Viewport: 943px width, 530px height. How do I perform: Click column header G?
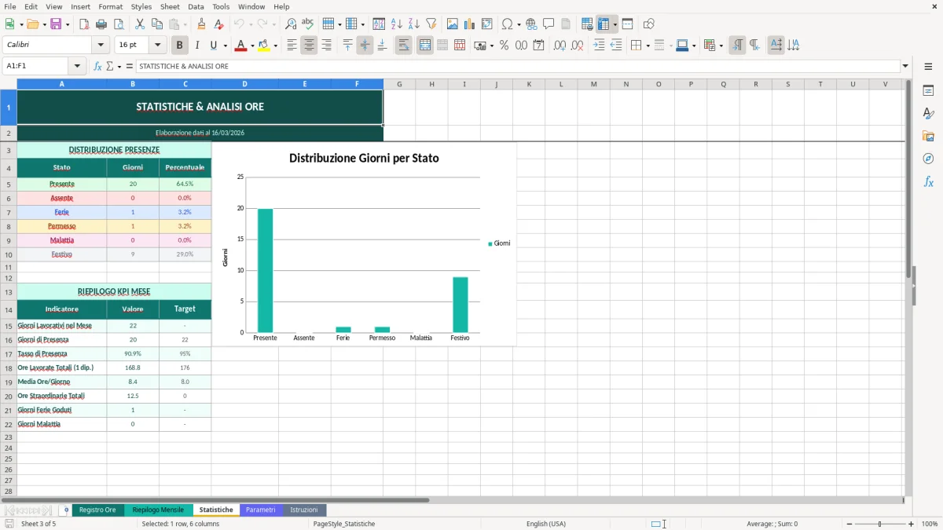[399, 84]
